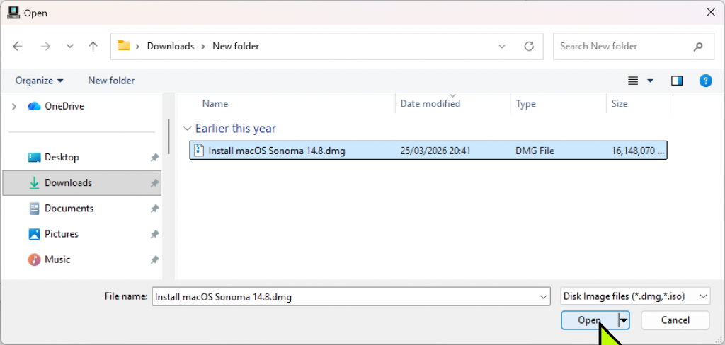Open Desktop in the navigation pane

click(x=62, y=158)
